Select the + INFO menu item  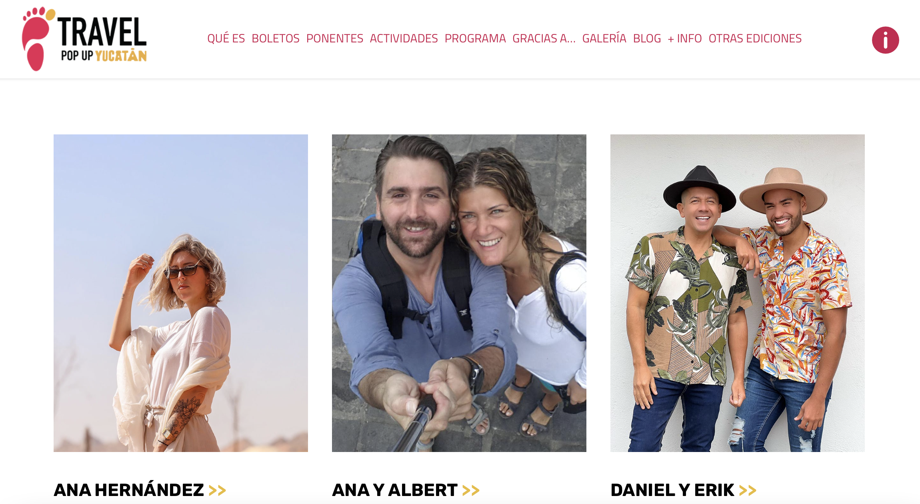point(685,38)
